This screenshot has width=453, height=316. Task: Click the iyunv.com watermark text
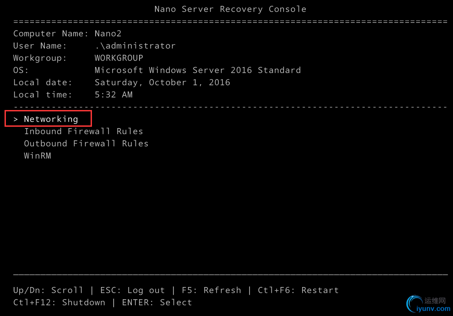pos(434,309)
